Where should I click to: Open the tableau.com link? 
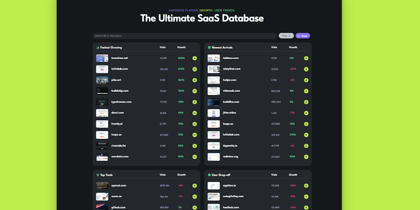tap(231, 58)
